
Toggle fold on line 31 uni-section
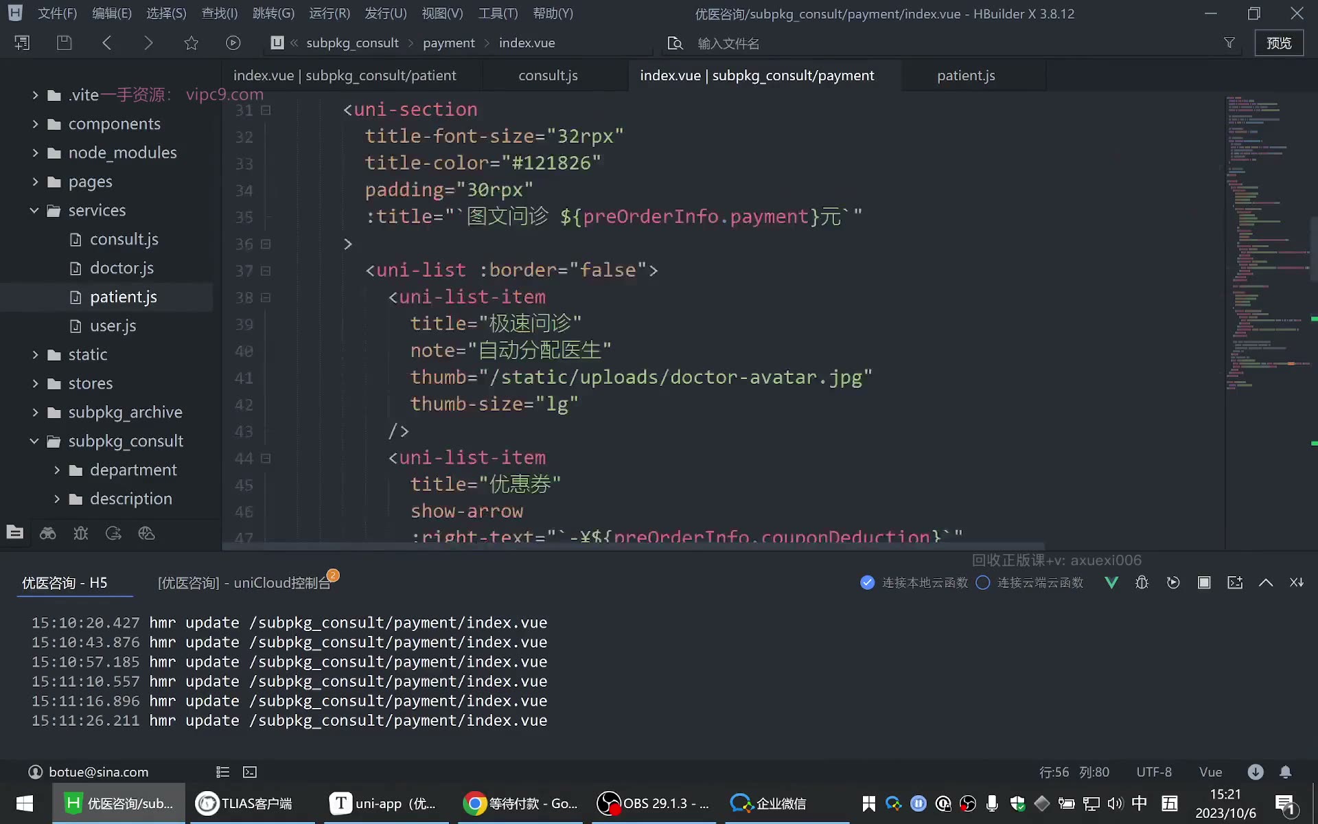266,110
